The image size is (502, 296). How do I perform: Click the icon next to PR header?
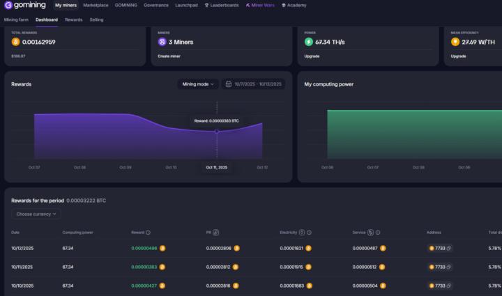215,233
